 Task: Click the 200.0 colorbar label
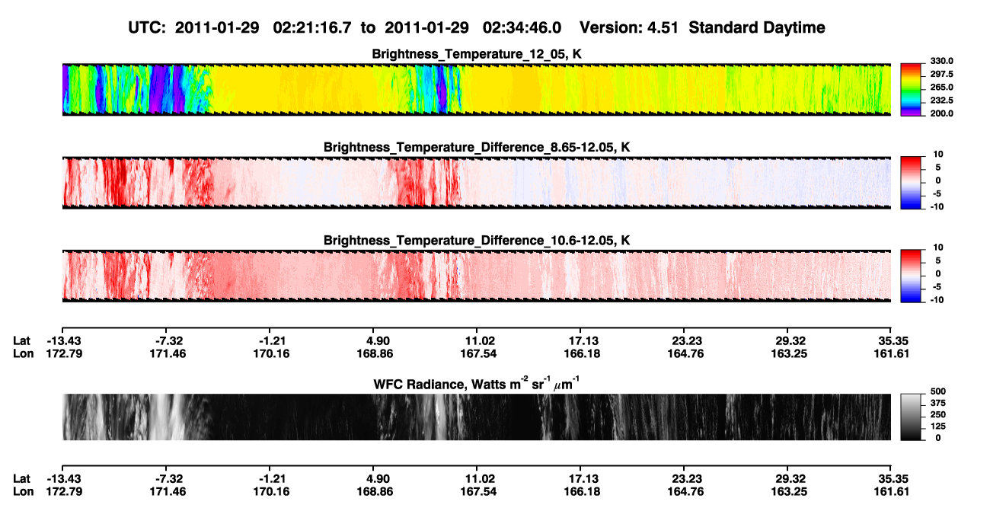[x=943, y=113]
